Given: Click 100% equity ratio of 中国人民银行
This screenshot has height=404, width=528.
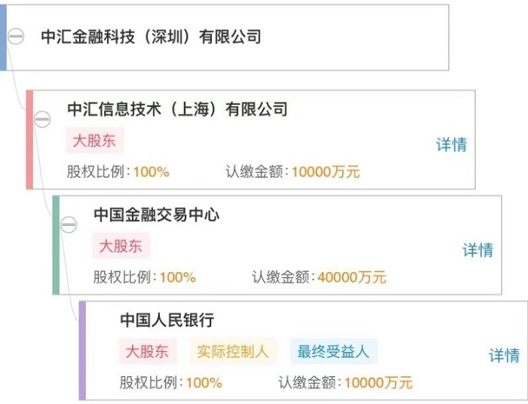Looking at the screenshot, I should click(204, 383).
